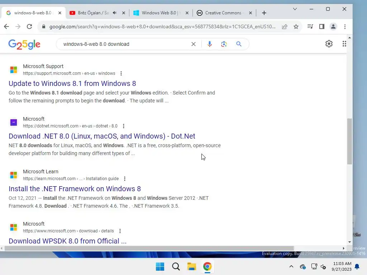Switch to the windows-8-web 8.0 tab
The height and width of the screenshot is (275, 367).
tap(33, 13)
